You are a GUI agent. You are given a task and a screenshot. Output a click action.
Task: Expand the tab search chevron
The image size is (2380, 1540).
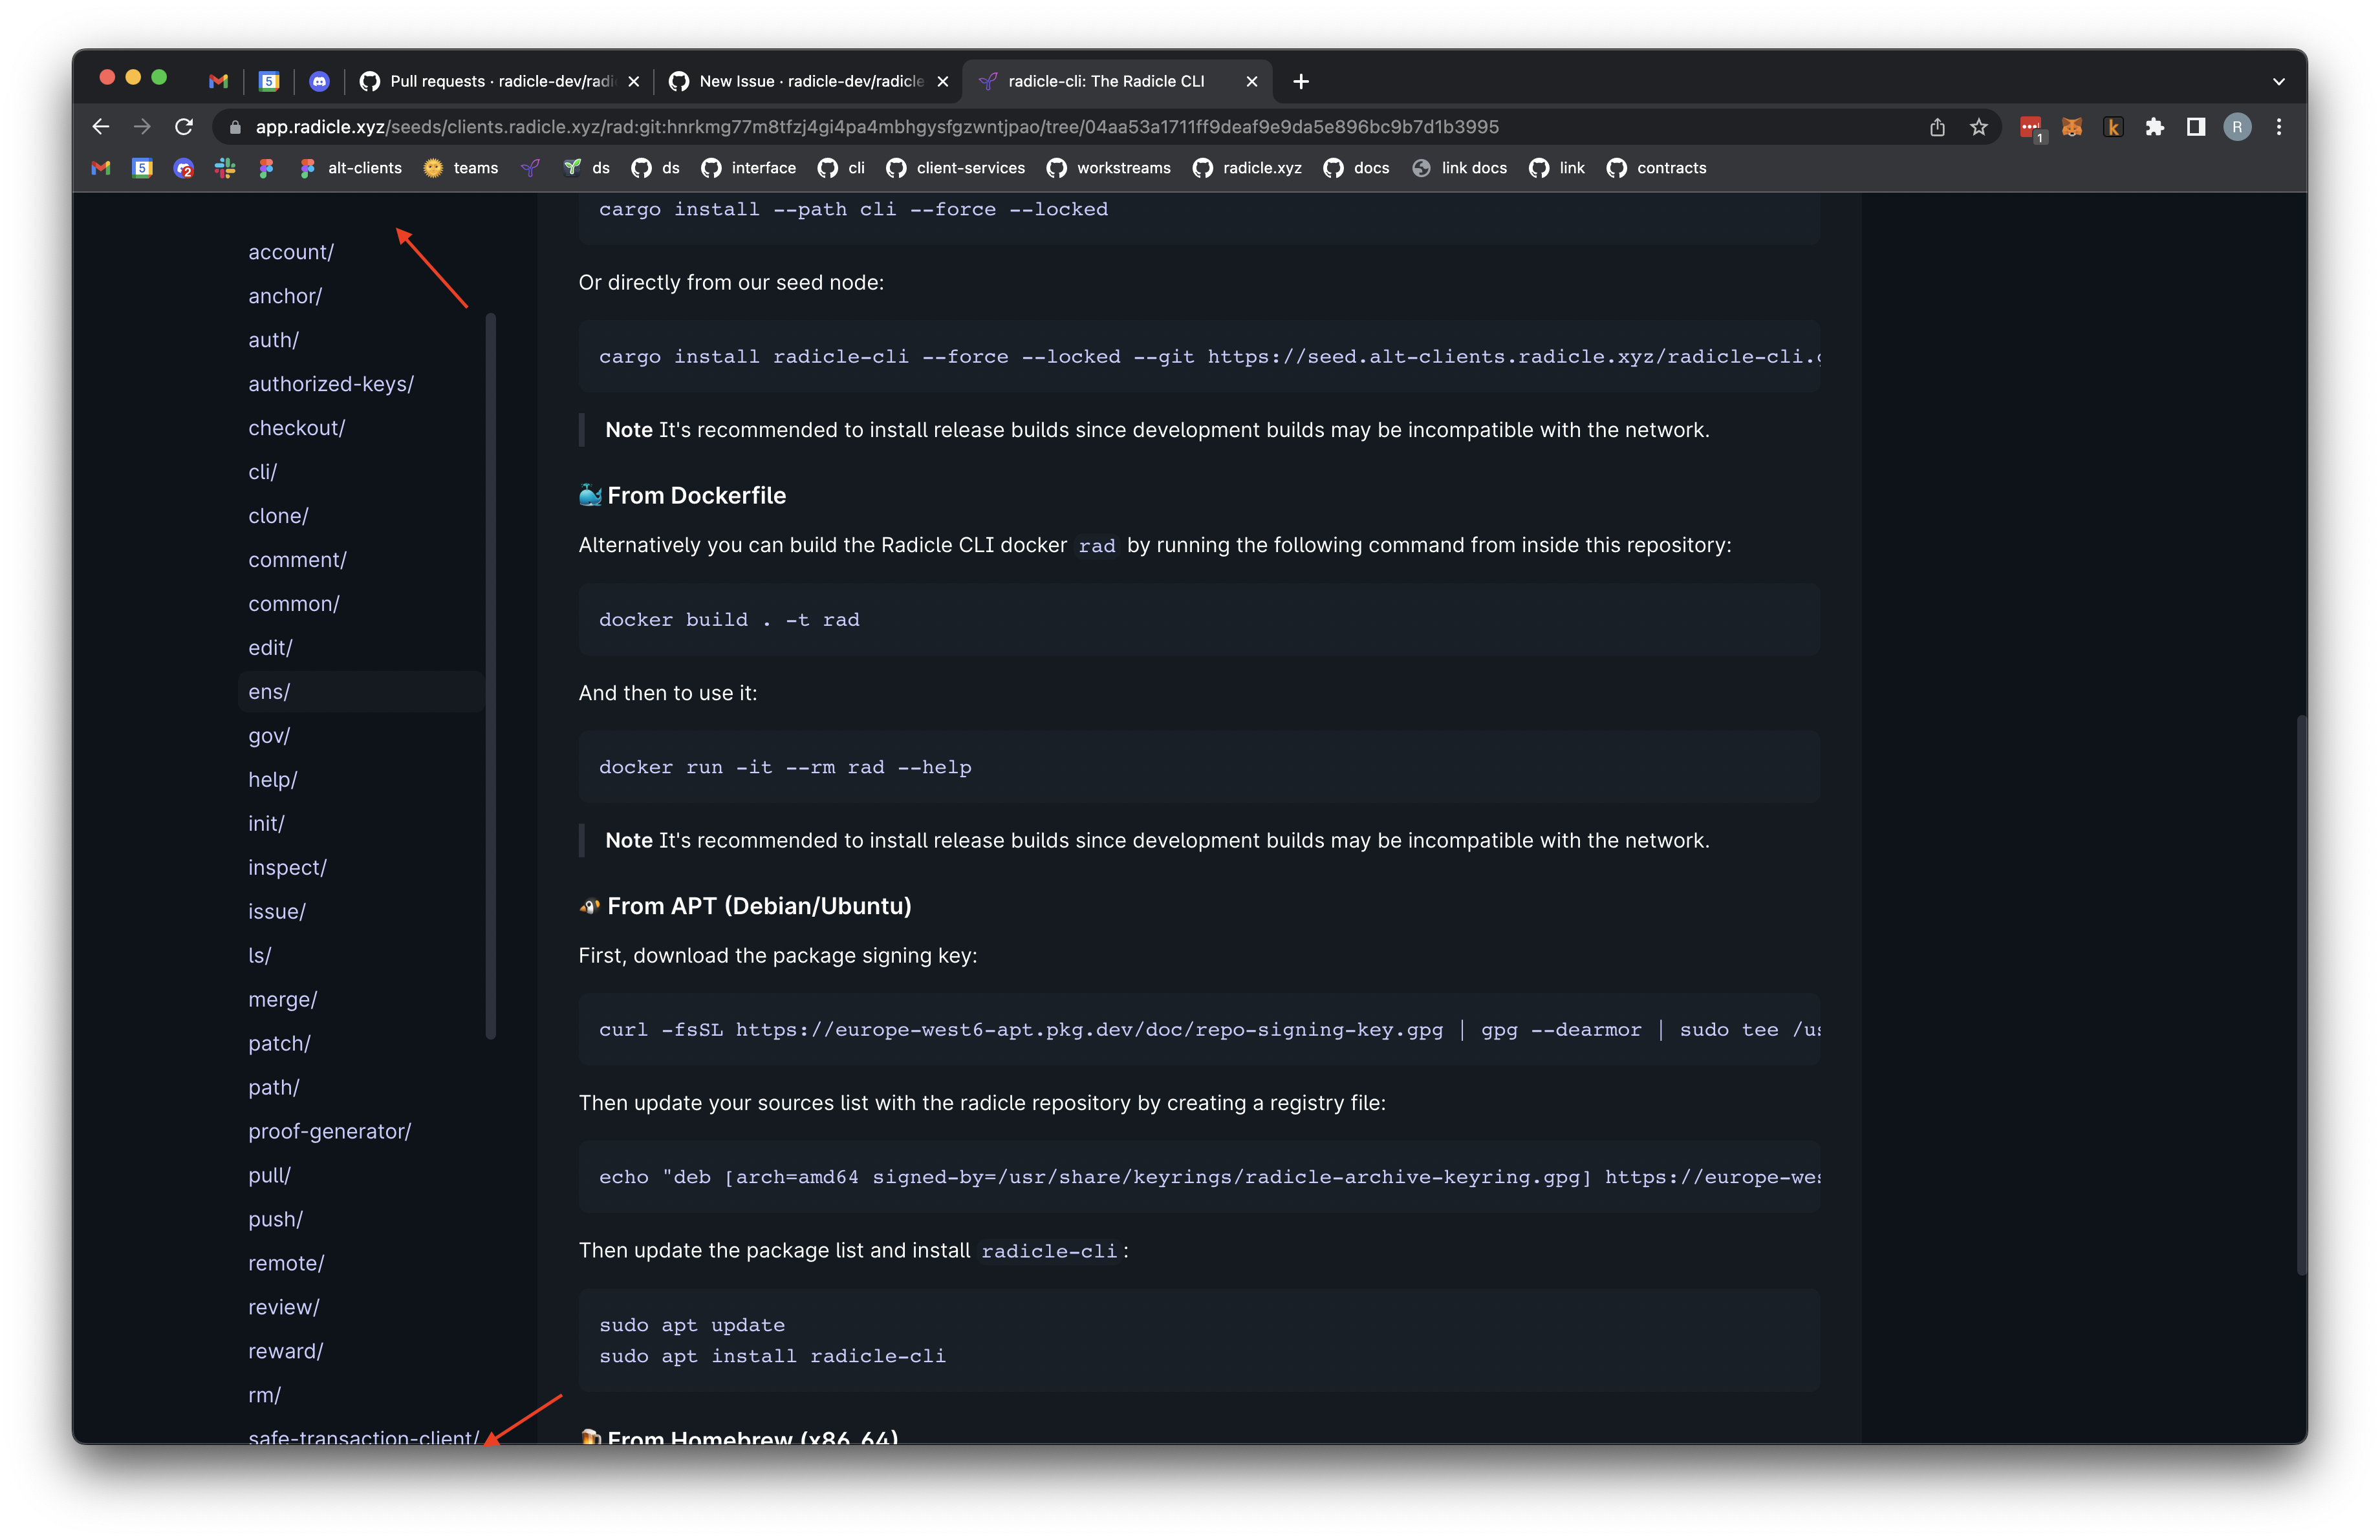(2279, 82)
